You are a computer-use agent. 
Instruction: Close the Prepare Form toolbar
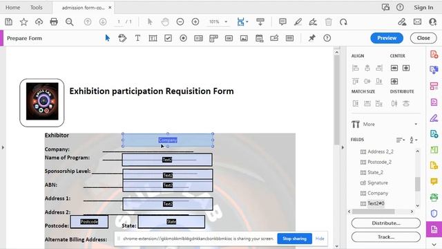click(423, 38)
